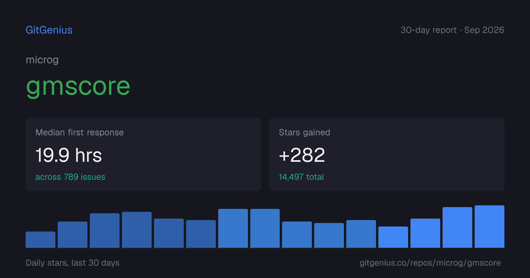This screenshot has height=278, width=530.
Task: Click the eighth chart bar
Action: coord(265,228)
